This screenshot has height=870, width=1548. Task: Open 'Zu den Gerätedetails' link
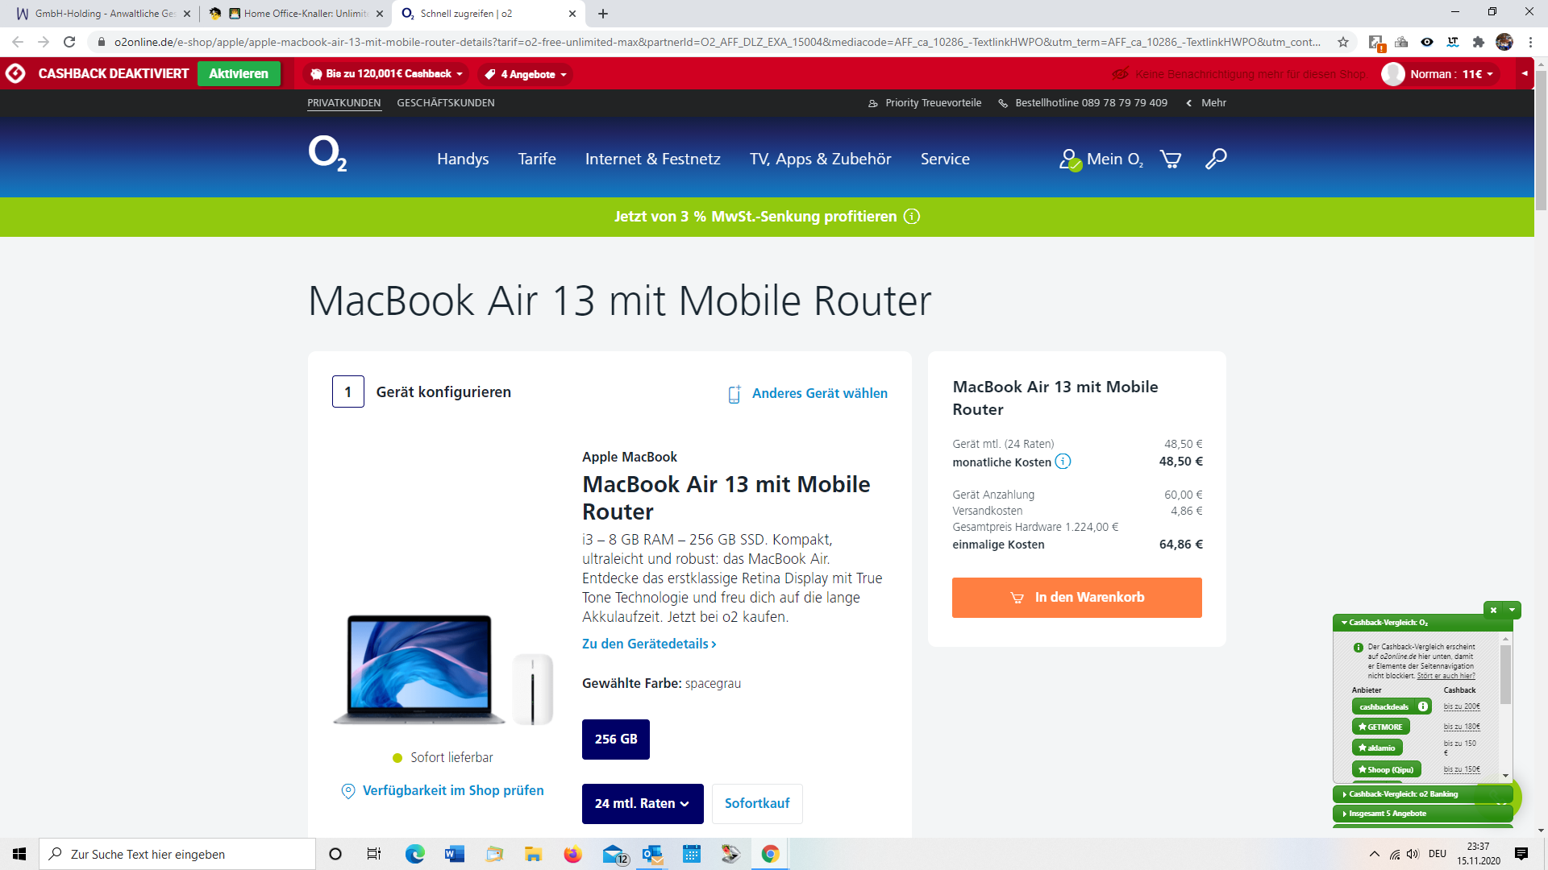point(649,644)
